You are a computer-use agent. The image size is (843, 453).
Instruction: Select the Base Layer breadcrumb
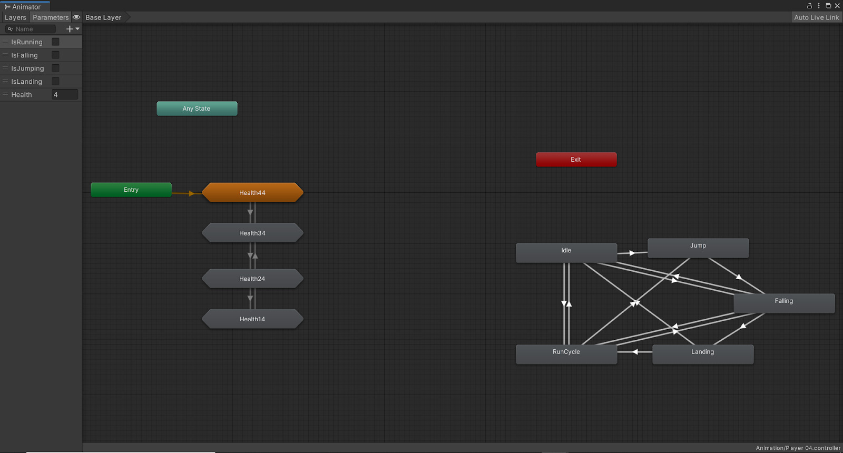pos(103,17)
